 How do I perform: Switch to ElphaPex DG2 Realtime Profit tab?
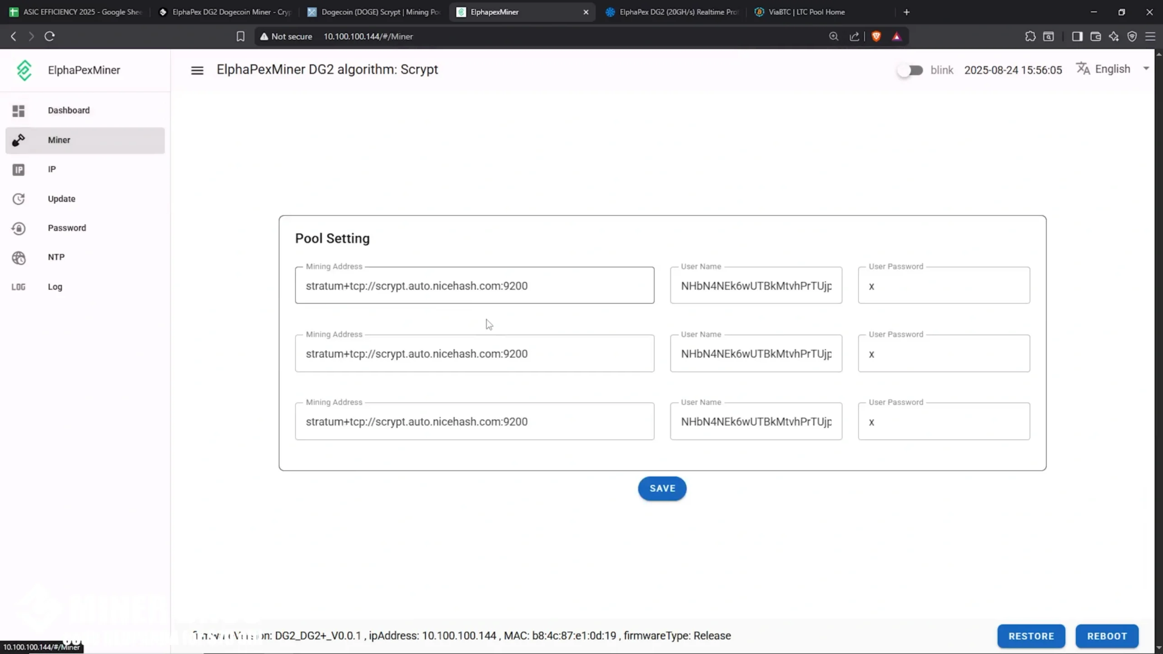click(671, 12)
